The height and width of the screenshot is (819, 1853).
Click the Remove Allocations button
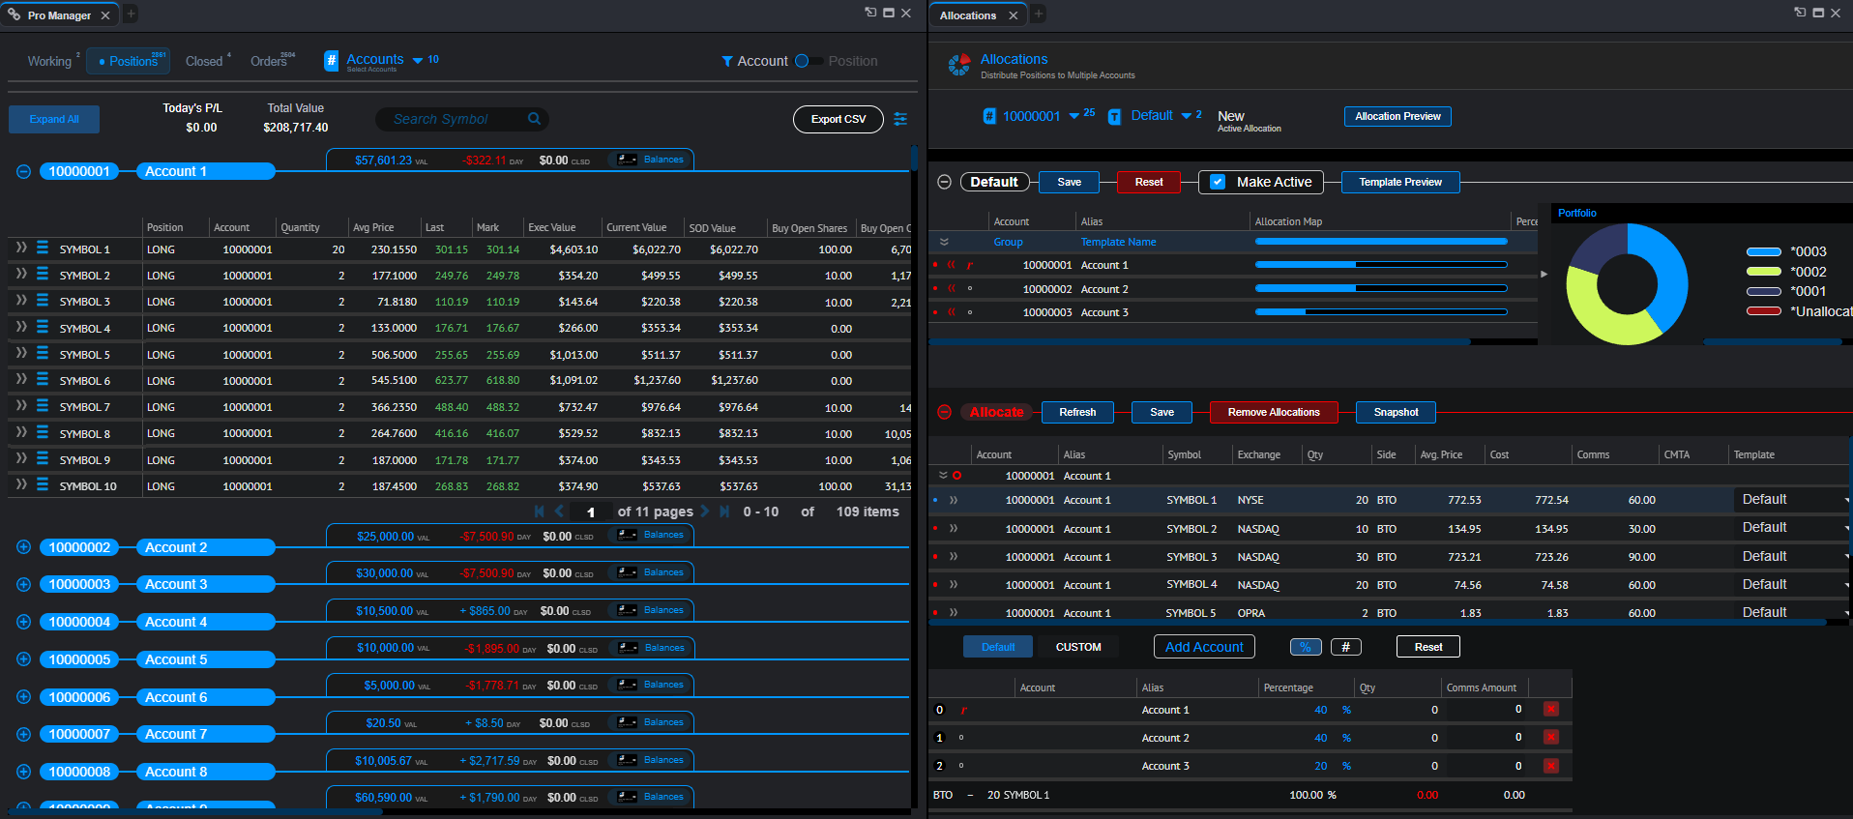(x=1274, y=412)
